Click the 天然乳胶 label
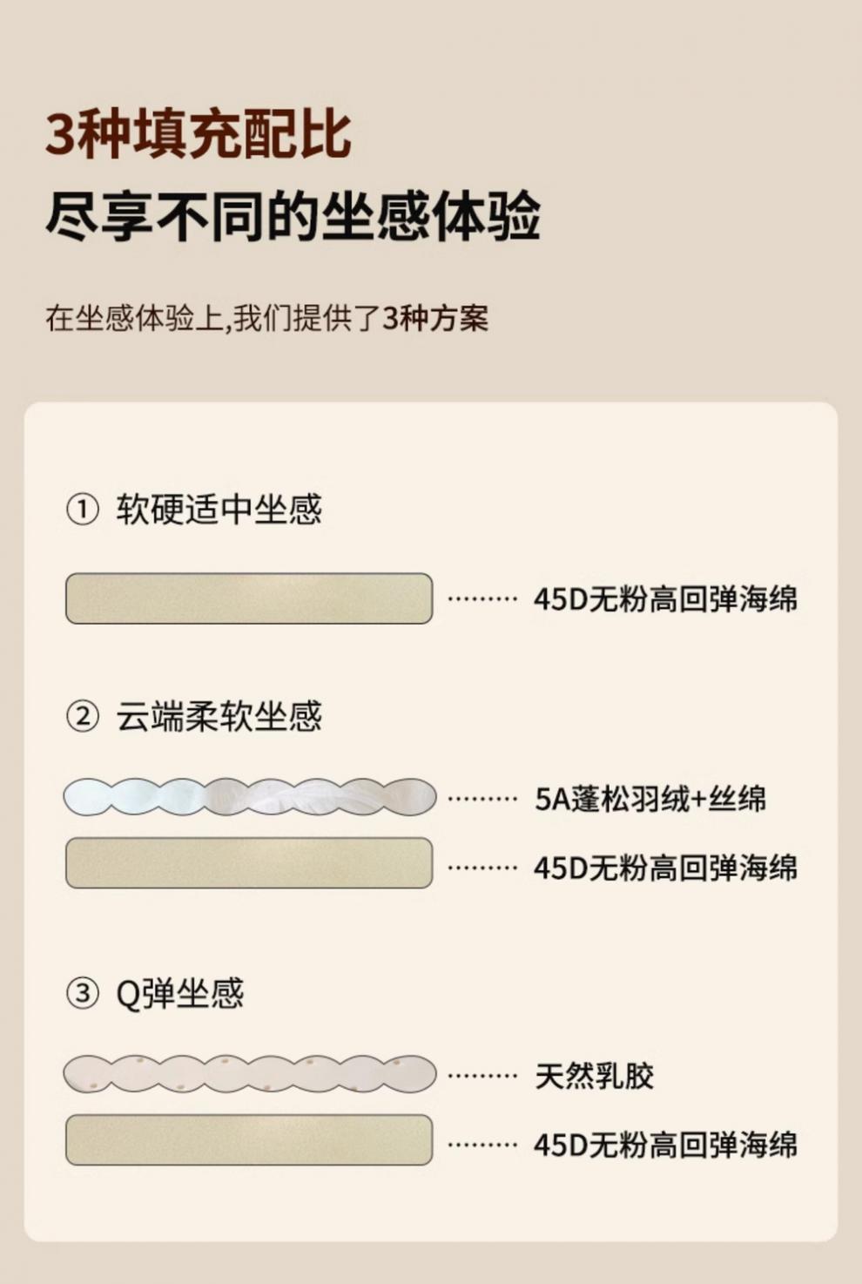The width and height of the screenshot is (862, 1284). (595, 1076)
